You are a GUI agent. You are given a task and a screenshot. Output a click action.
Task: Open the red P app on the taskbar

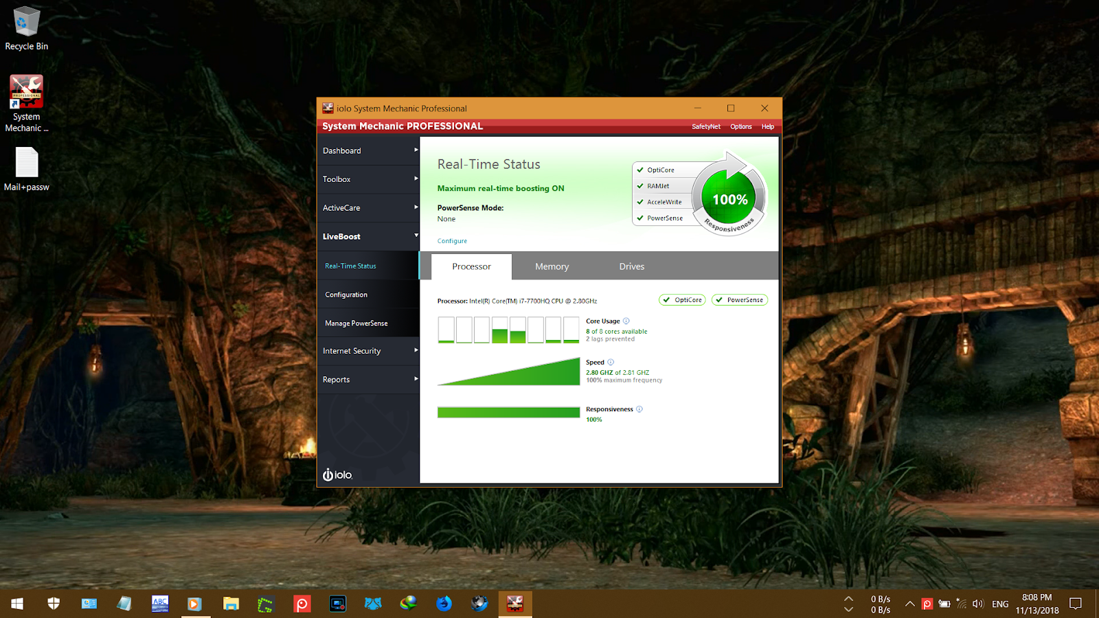302,604
